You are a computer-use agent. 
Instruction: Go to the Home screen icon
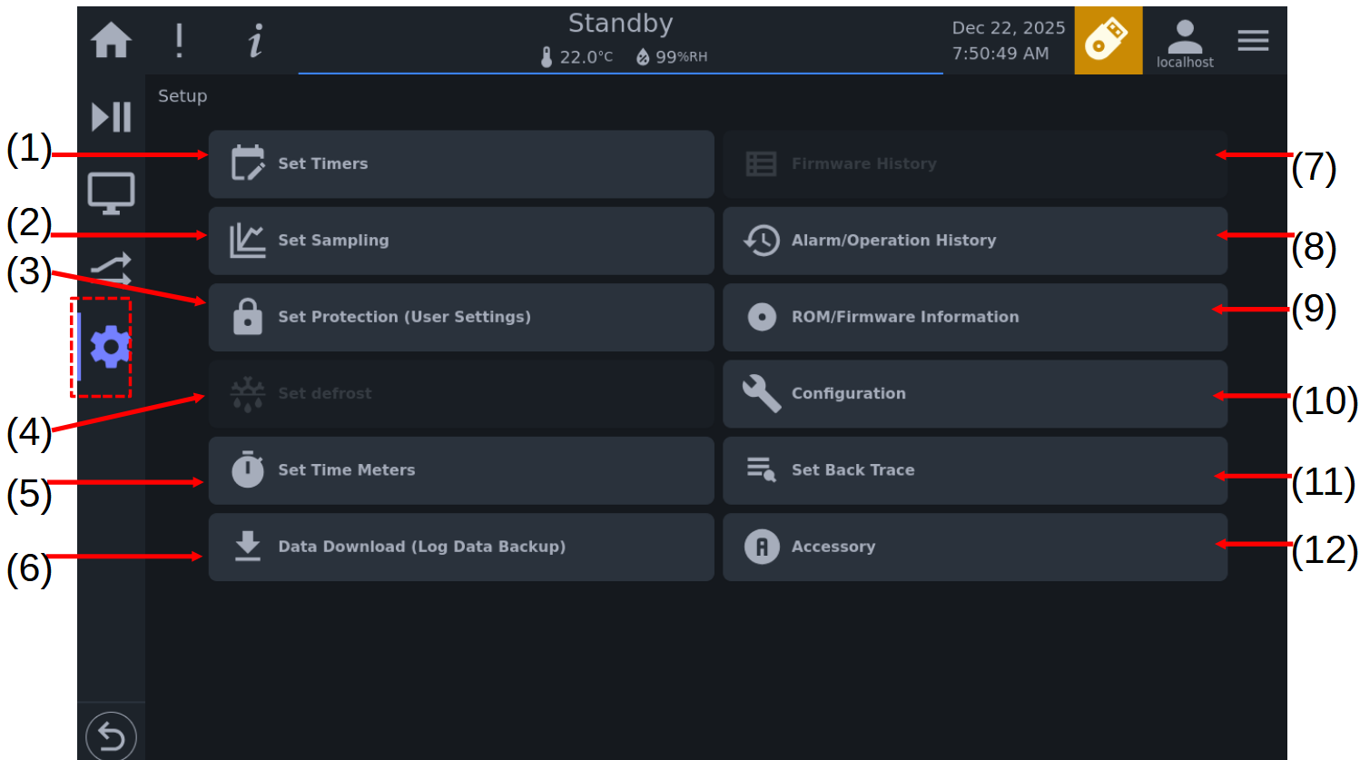pyautogui.click(x=112, y=41)
